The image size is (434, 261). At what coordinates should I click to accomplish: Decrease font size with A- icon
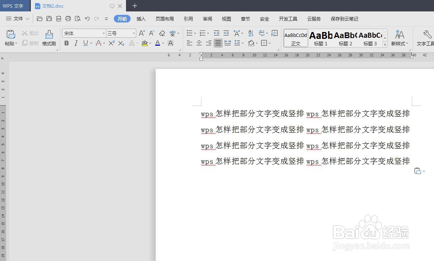pyautogui.click(x=152, y=33)
